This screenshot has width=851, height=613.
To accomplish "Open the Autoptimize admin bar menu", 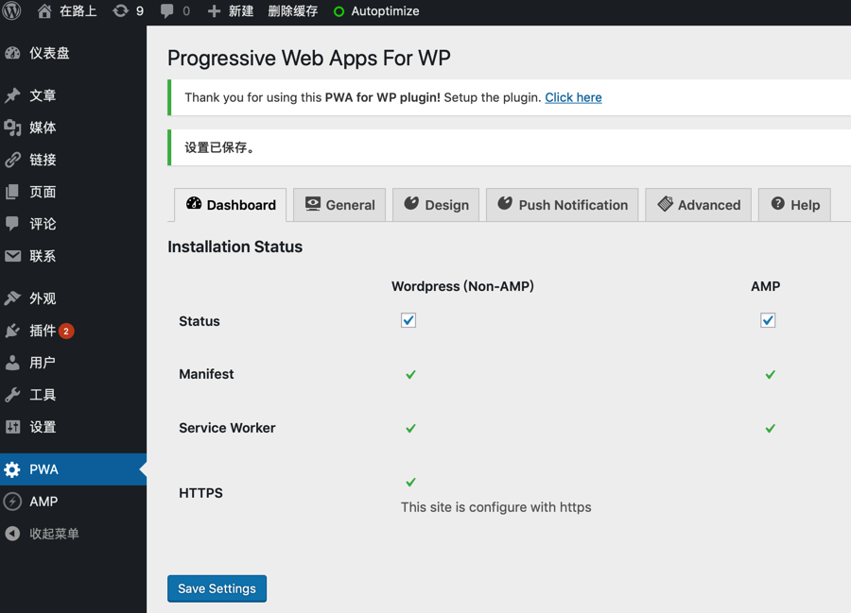I will click(x=376, y=11).
